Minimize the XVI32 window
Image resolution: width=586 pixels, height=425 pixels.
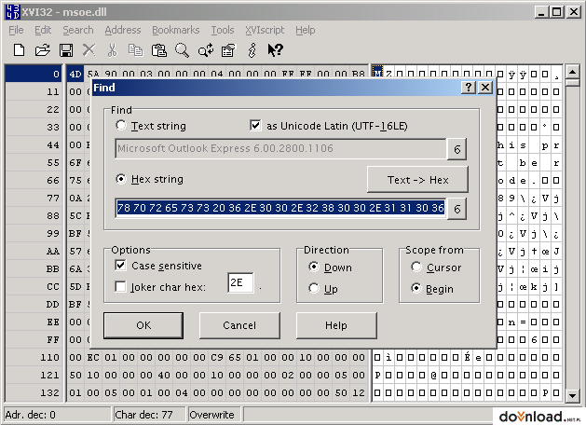[x=540, y=12]
